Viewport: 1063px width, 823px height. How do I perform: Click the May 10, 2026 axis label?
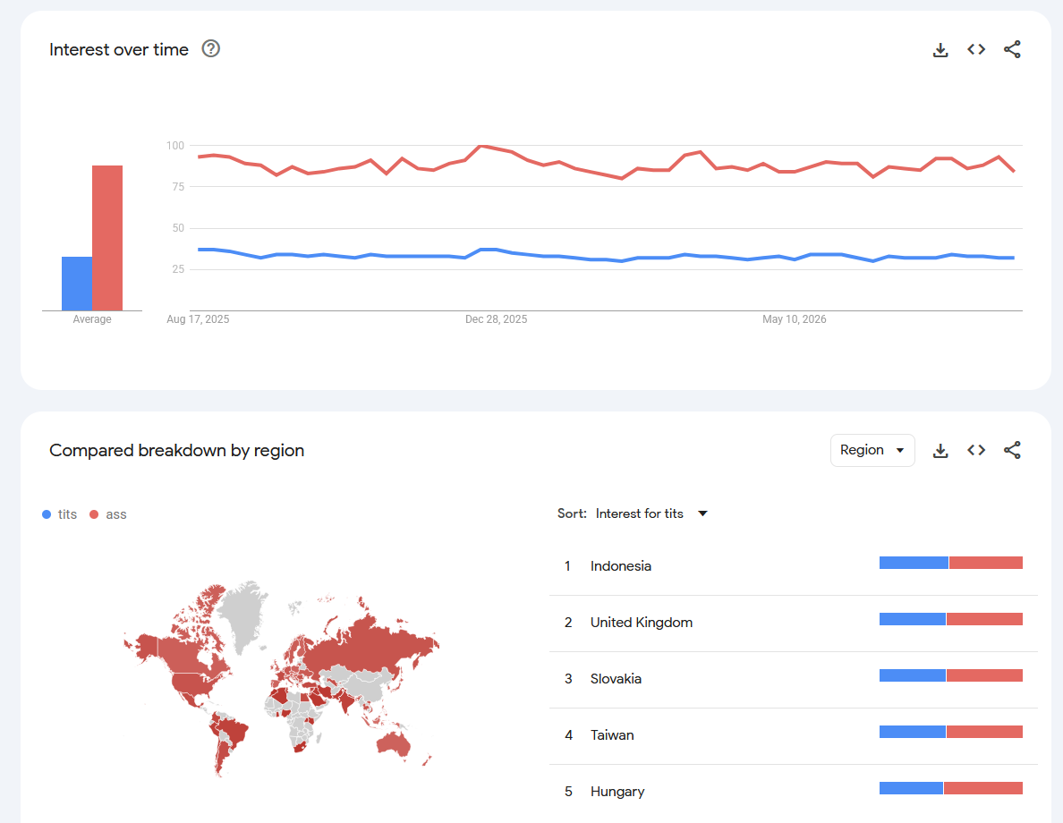tap(794, 319)
